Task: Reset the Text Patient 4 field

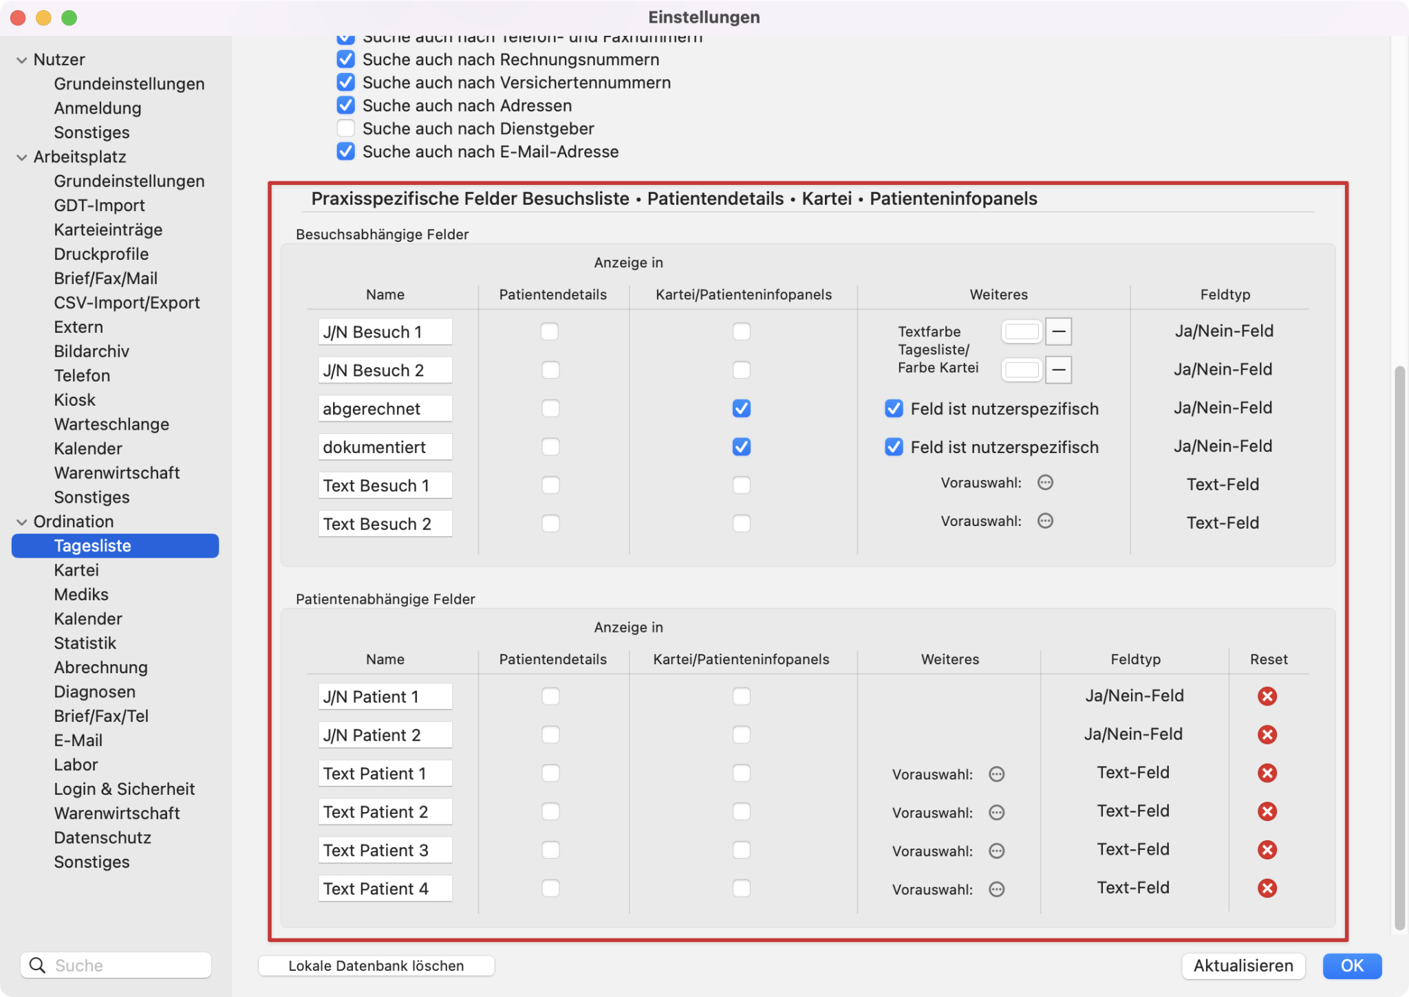Action: pyautogui.click(x=1267, y=889)
